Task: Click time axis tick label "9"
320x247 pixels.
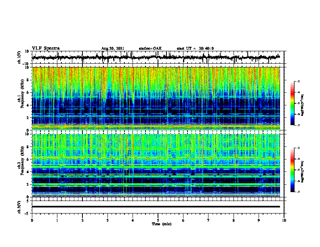Action: [259, 220]
